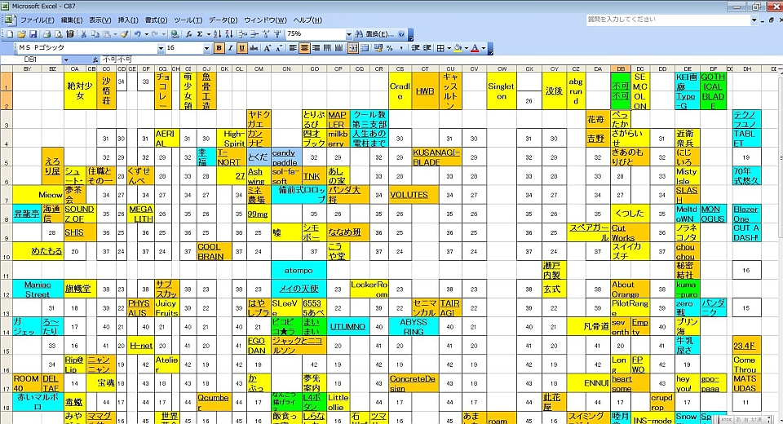Click the 置換(E)... replace button
The width and height of the screenshot is (783, 424).
379,34
